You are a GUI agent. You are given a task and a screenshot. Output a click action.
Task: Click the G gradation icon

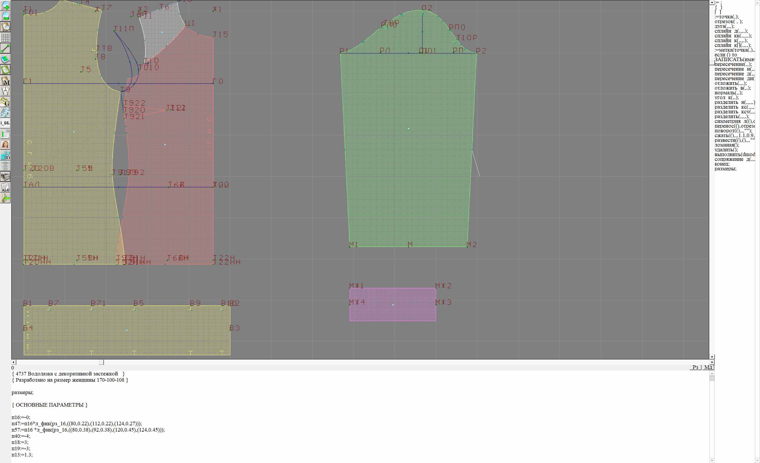coord(6,102)
